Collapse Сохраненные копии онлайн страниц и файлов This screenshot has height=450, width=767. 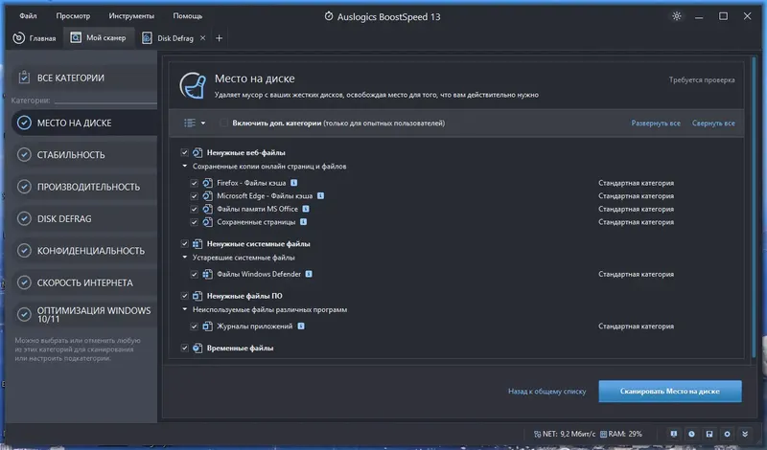click(184, 167)
